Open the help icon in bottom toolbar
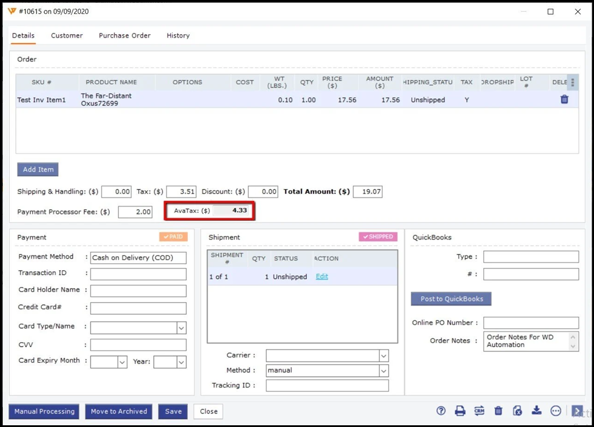Viewport: 594px width, 427px height. pyautogui.click(x=441, y=411)
